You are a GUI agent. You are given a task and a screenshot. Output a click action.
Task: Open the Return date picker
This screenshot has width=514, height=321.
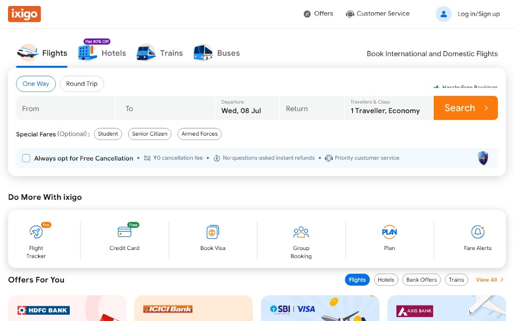point(312,108)
